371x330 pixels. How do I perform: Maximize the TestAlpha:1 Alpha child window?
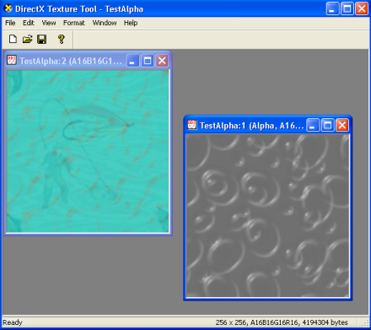pos(327,125)
